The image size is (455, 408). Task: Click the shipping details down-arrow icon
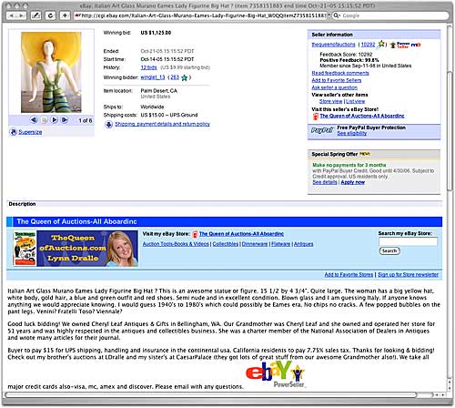108,125
